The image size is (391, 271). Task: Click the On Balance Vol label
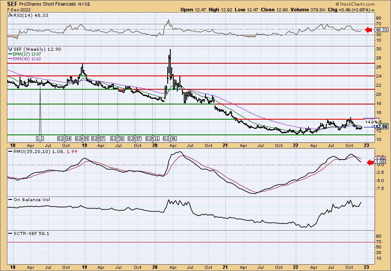click(29, 199)
